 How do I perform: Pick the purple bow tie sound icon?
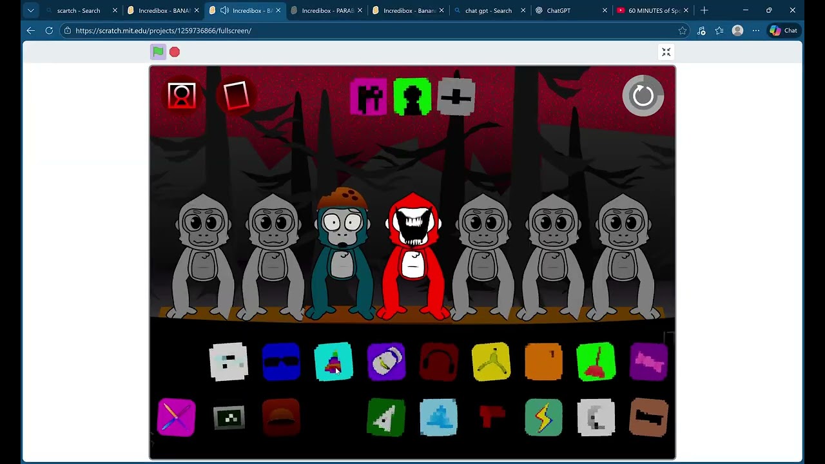(x=649, y=362)
